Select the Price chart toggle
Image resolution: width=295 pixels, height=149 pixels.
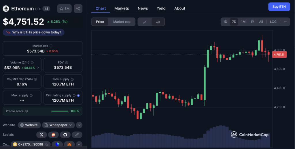click(x=100, y=22)
